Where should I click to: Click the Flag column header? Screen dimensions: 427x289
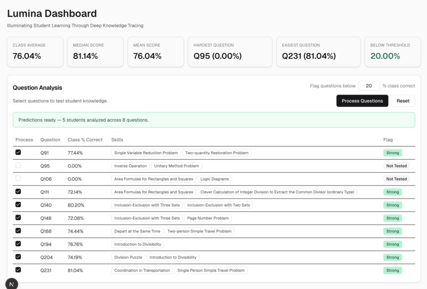388,139
